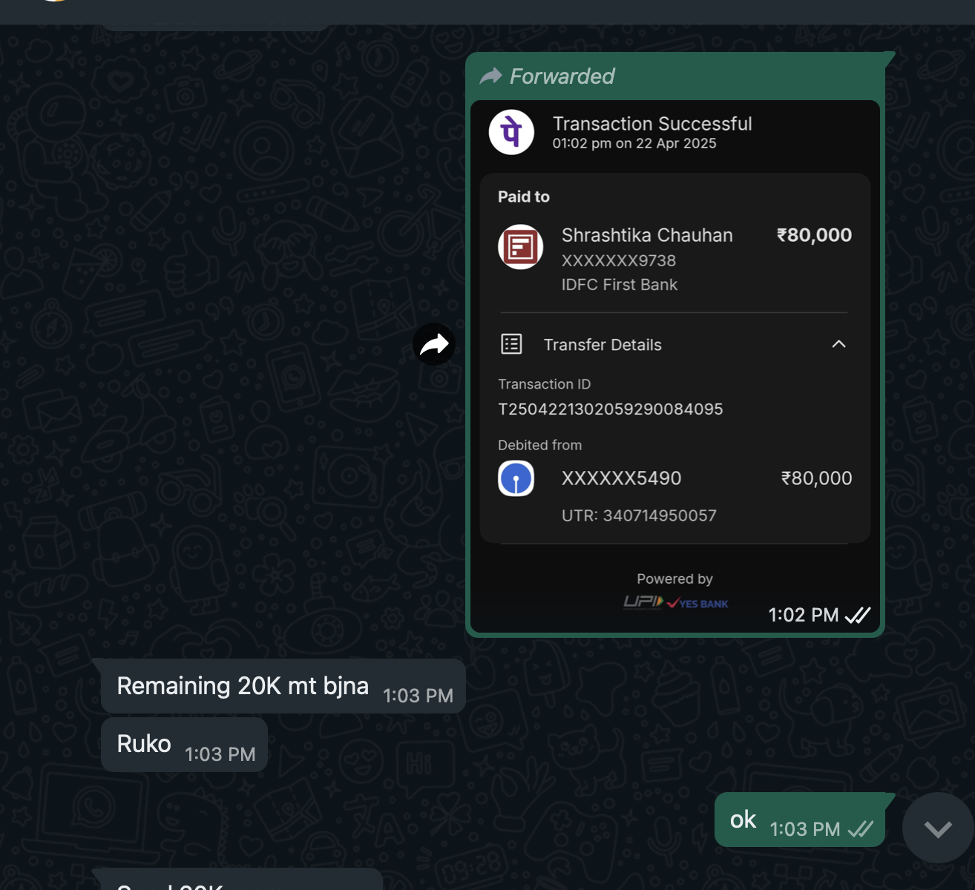975x890 pixels.
Task: Click the Transfer Details heading text
Action: point(602,345)
